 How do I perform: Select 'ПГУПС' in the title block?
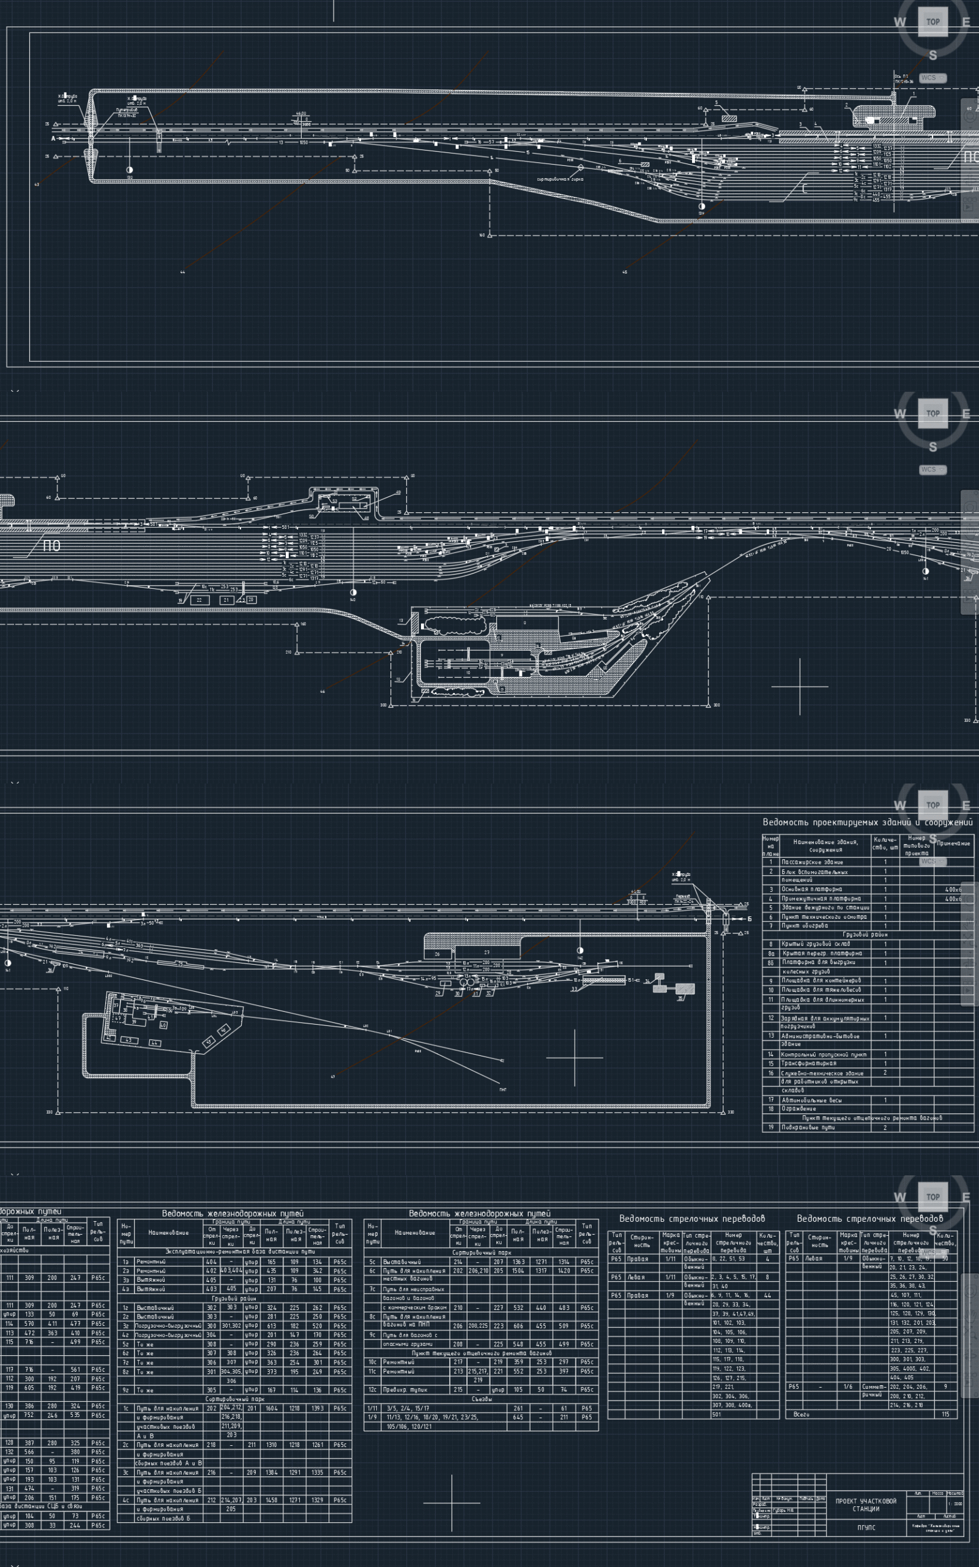click(x=866, y=1527)
